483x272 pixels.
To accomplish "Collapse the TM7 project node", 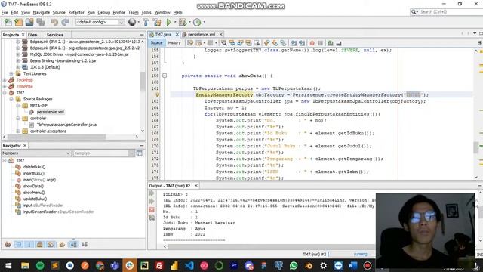I will tap(5, 92).
